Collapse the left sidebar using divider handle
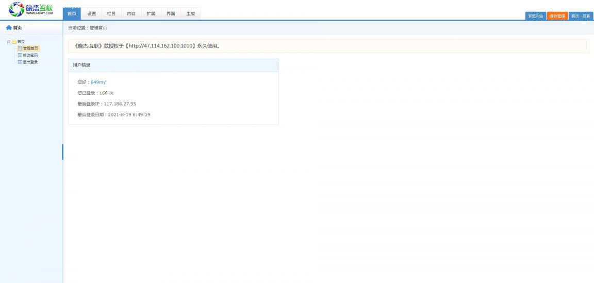This screenshot has height=283, width=594. click(x=62, y=152)
